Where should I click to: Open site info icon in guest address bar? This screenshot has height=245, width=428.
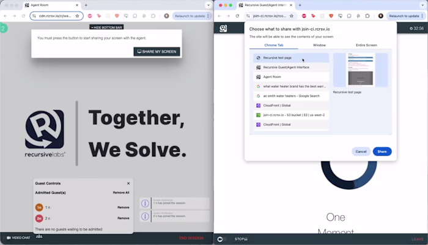(248, 16)
